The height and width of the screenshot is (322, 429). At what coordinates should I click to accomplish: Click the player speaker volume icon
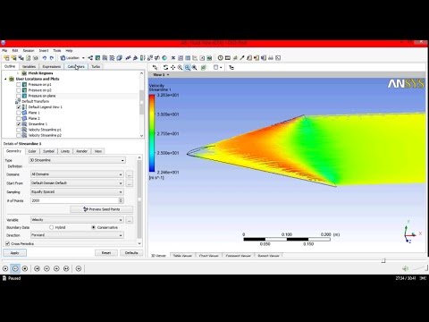click(x=406, y=268)
